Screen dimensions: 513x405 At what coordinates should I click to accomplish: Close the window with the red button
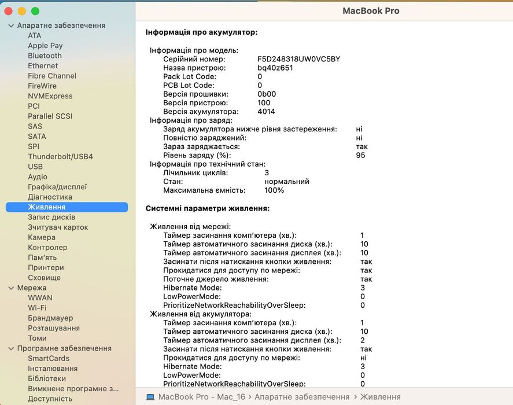pyautogui.click(x=9, y=11)
